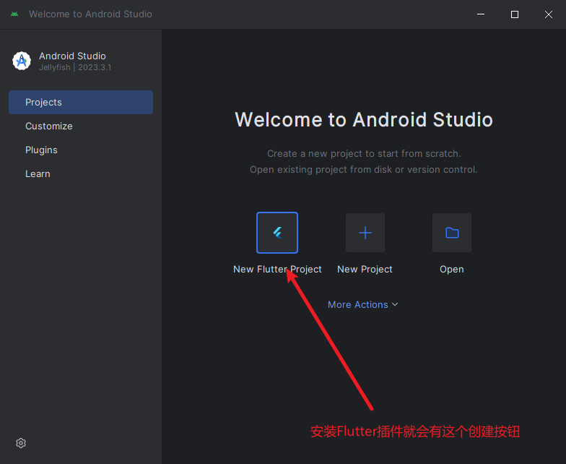
Task: Close the Welcome to Android Studio window
Action: pos(548,14)
